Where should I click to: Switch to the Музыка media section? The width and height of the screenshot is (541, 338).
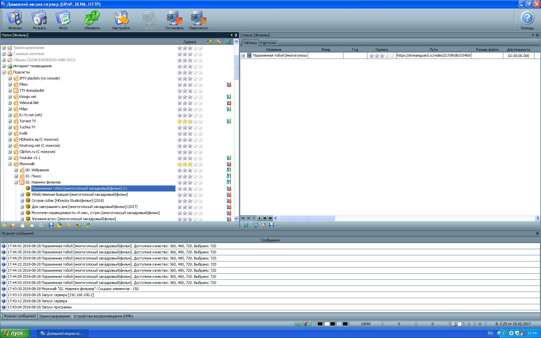pyautogui.click(x=39, y=20)
